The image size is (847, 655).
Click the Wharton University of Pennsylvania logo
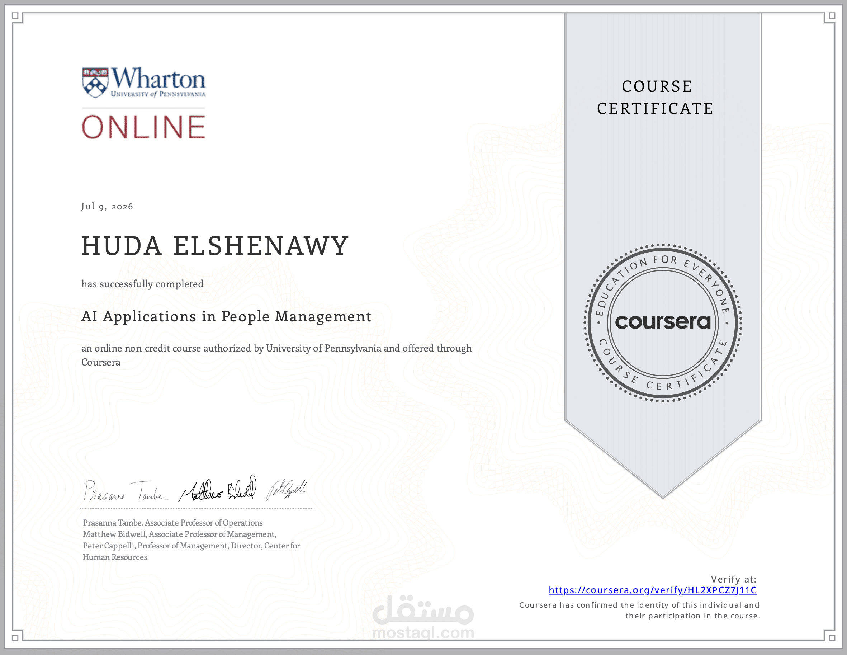[143, 82]
